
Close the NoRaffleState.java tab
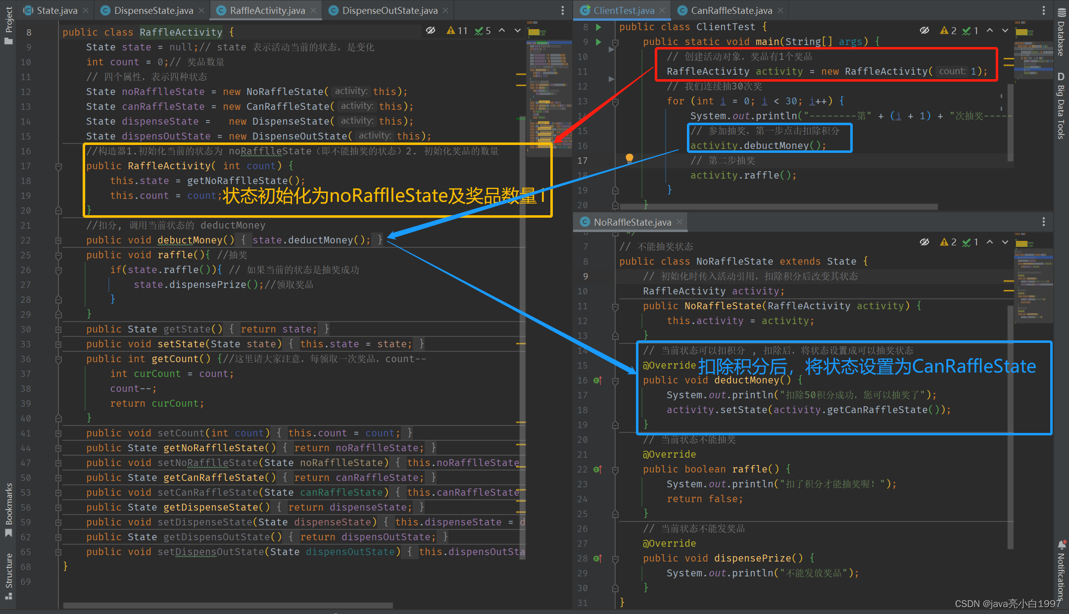pyautogui.click(x=680, y=222)
